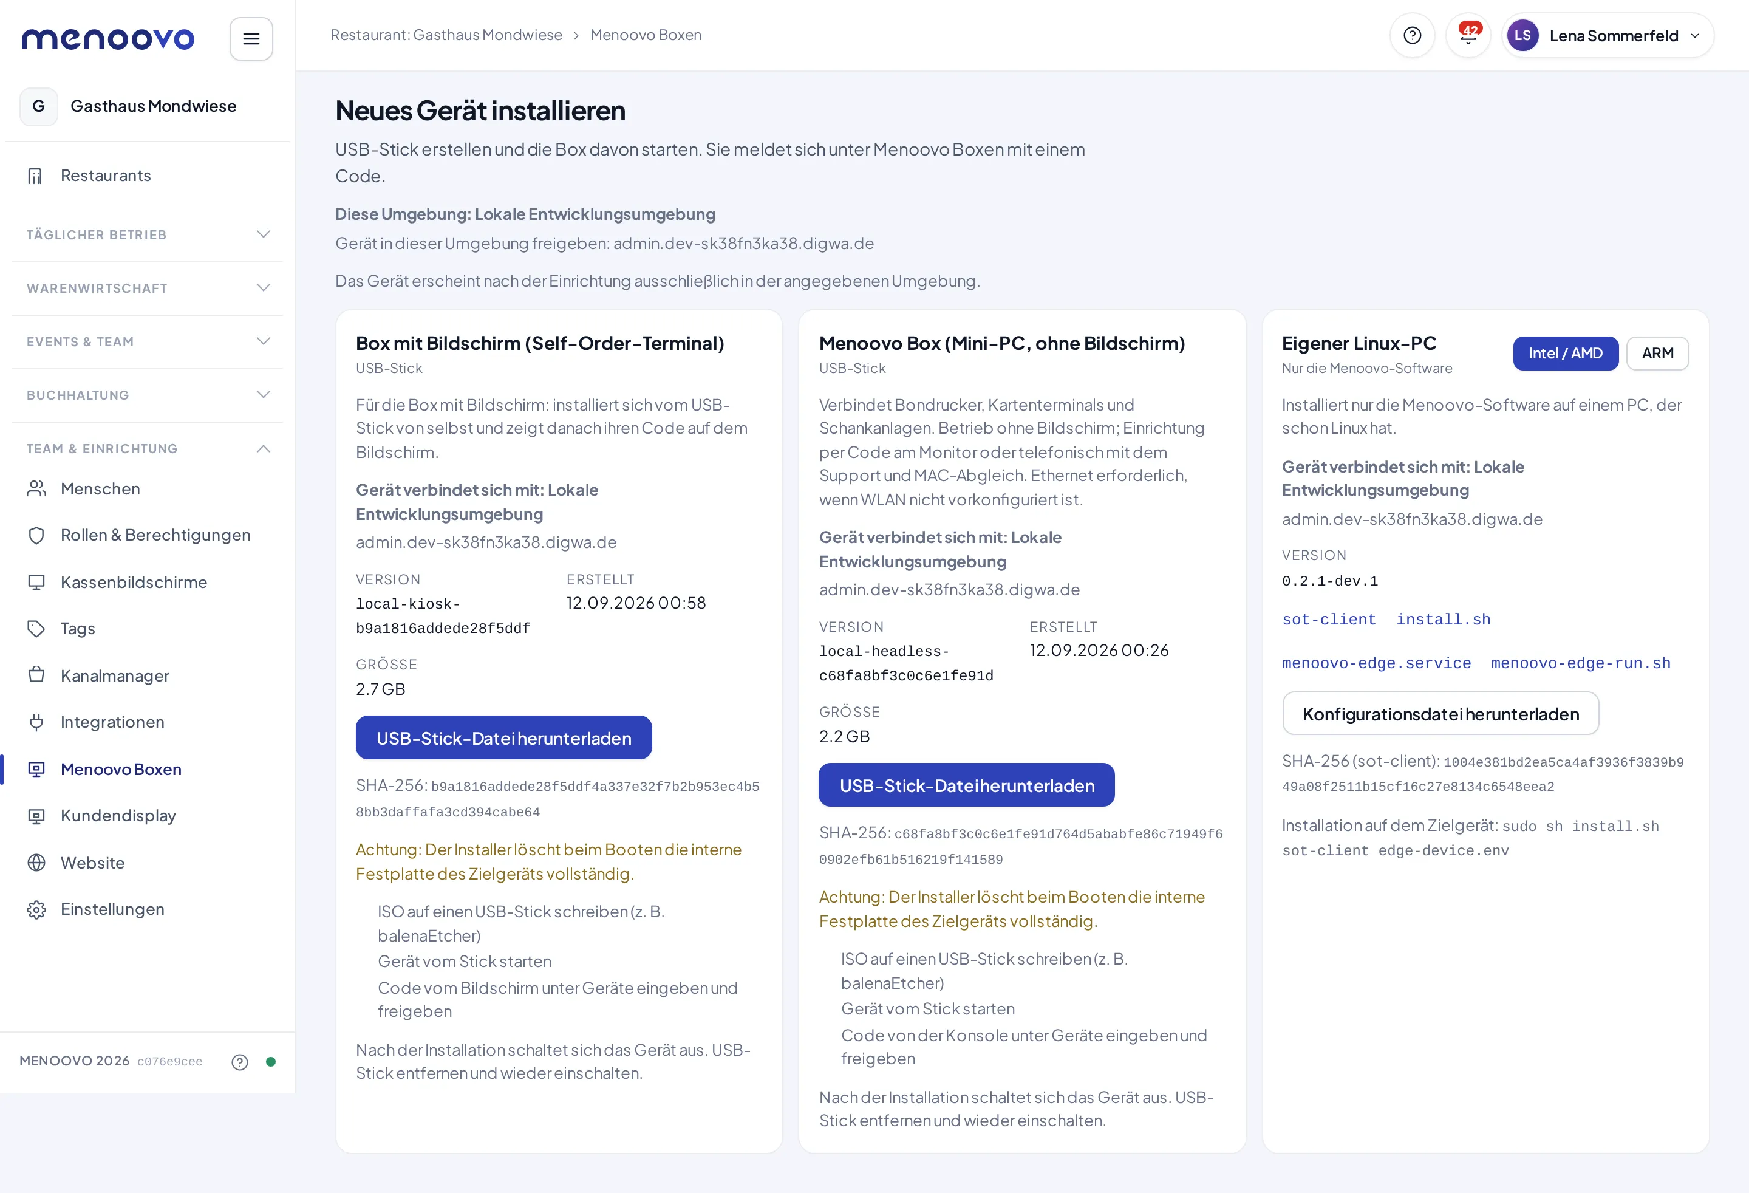Expand the Events & Team section

(x=148, y=342)
